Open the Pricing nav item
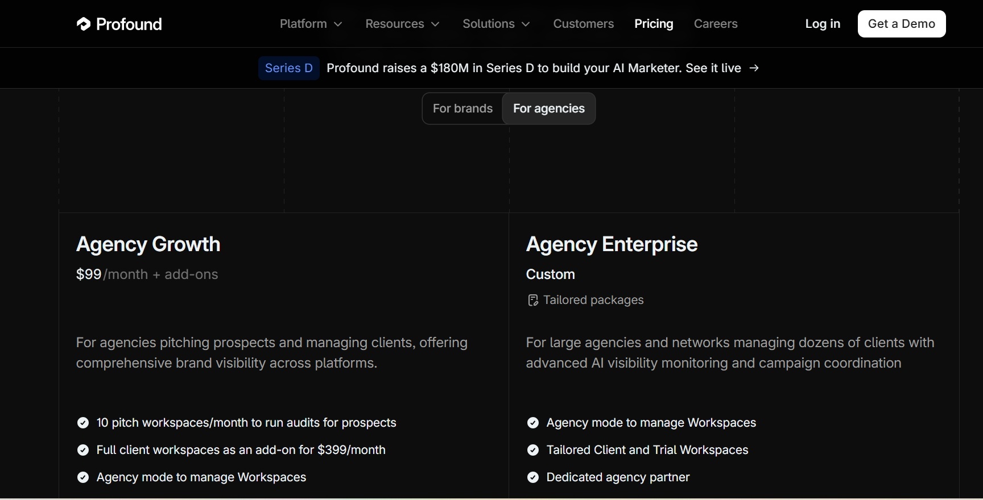Image resolution: width=983 pixels, height=500 pixels. click(654, 24)
